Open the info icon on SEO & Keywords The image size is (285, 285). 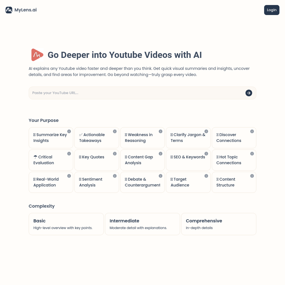pyautogui.click(x=206, y=154)
